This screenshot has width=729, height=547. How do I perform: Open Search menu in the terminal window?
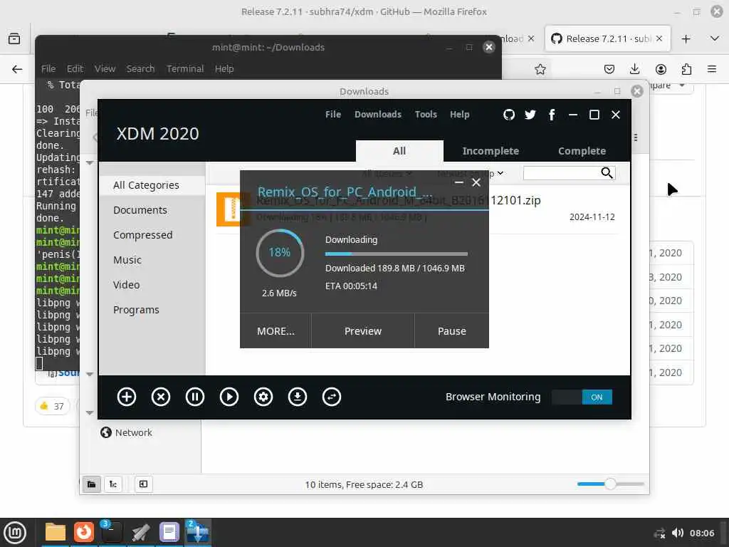click(140, 69)
